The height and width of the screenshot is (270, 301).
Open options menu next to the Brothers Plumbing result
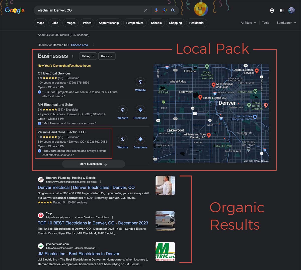tap(100, 182)
